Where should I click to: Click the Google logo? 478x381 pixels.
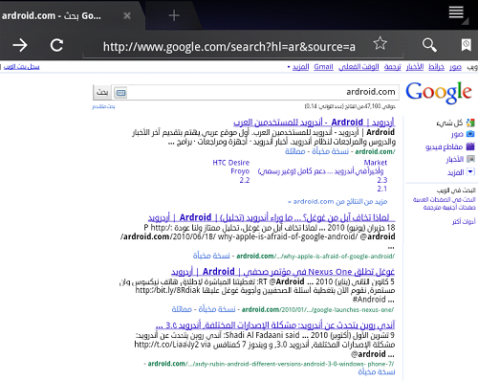click(x=439, y=92)
